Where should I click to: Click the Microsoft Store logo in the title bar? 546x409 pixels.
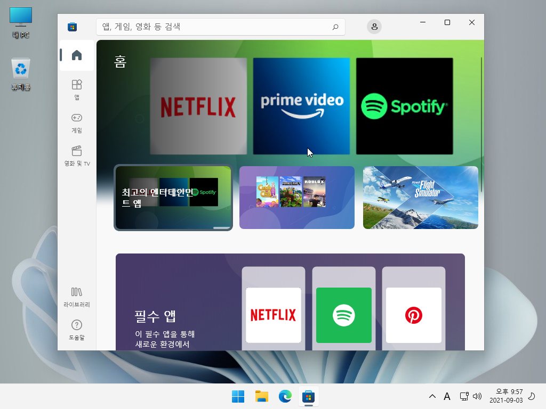pos(72,27)
